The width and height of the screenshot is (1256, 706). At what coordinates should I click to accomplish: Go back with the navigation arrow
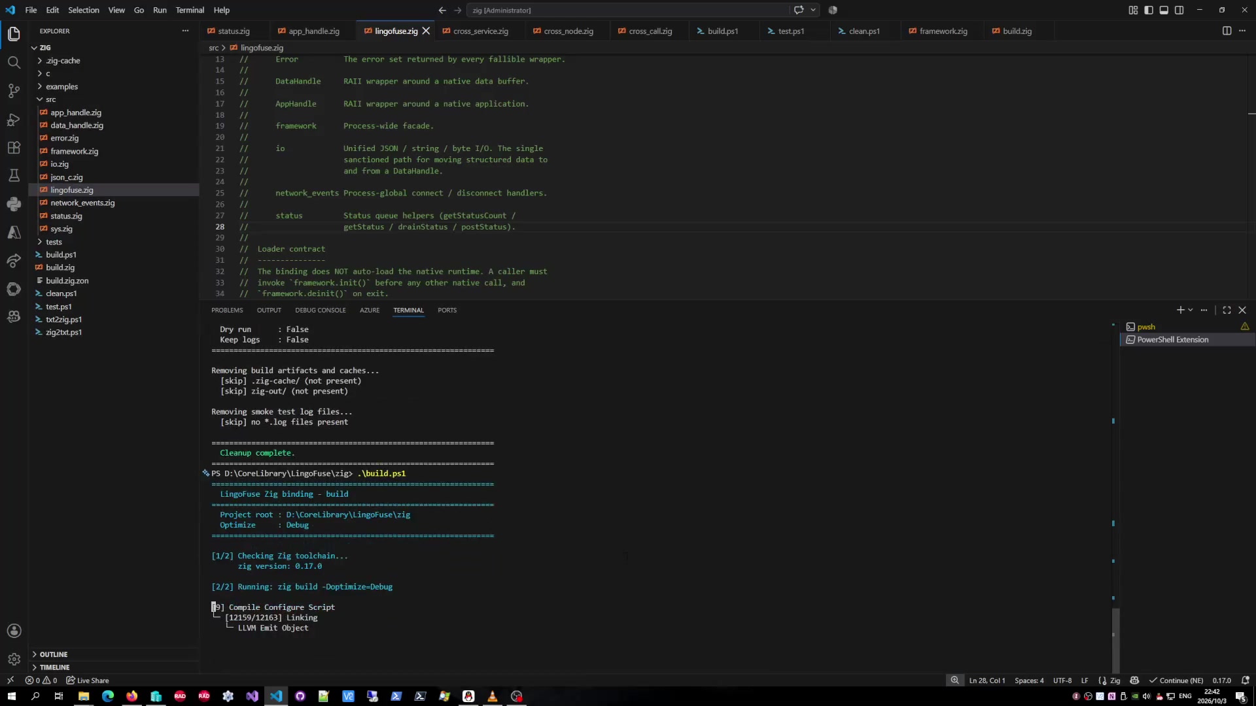pos(442,10)
